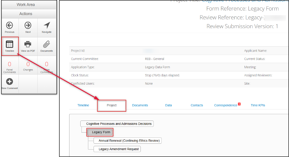Select Annual Renewal (Continuing Ethics Review) node
Screen dimensions: 289x157
click(x=128, y=141)
